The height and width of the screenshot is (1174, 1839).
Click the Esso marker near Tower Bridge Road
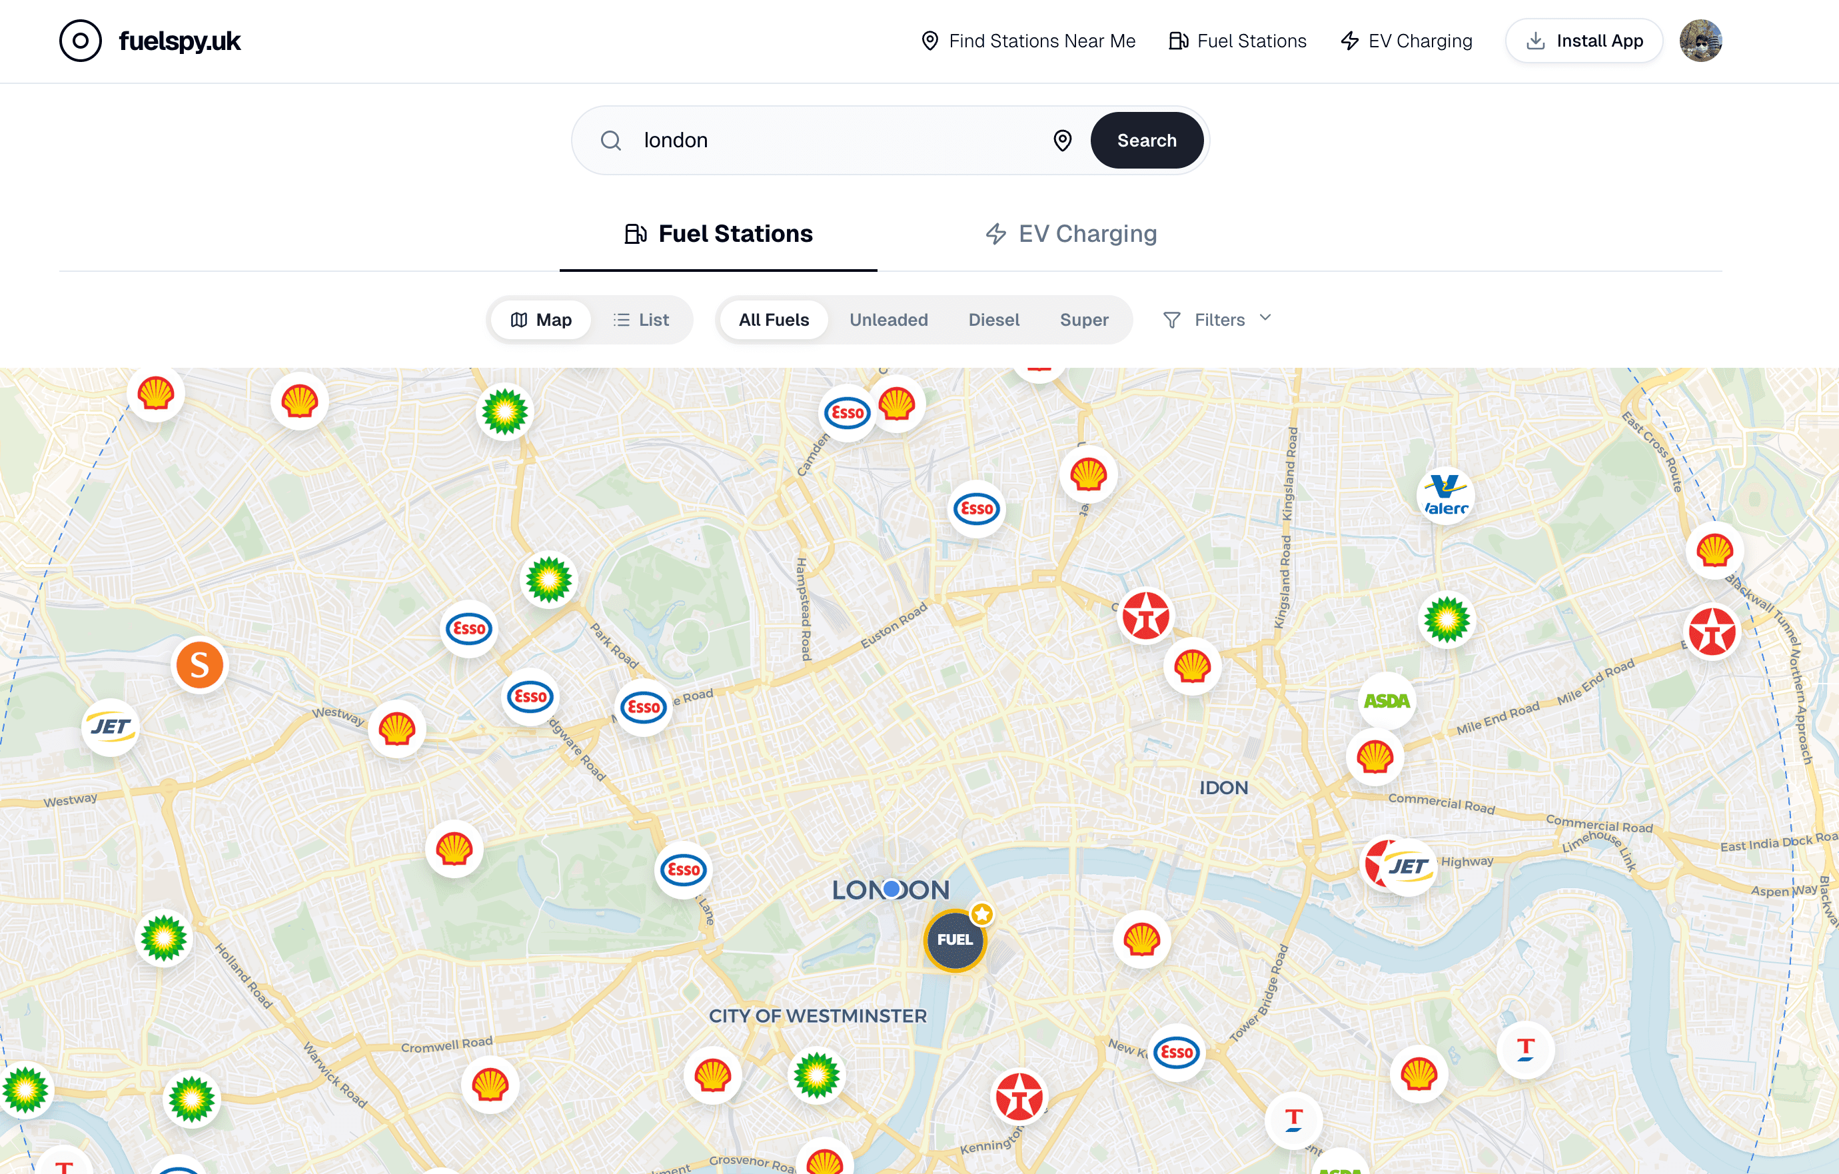[1176, 1052]
